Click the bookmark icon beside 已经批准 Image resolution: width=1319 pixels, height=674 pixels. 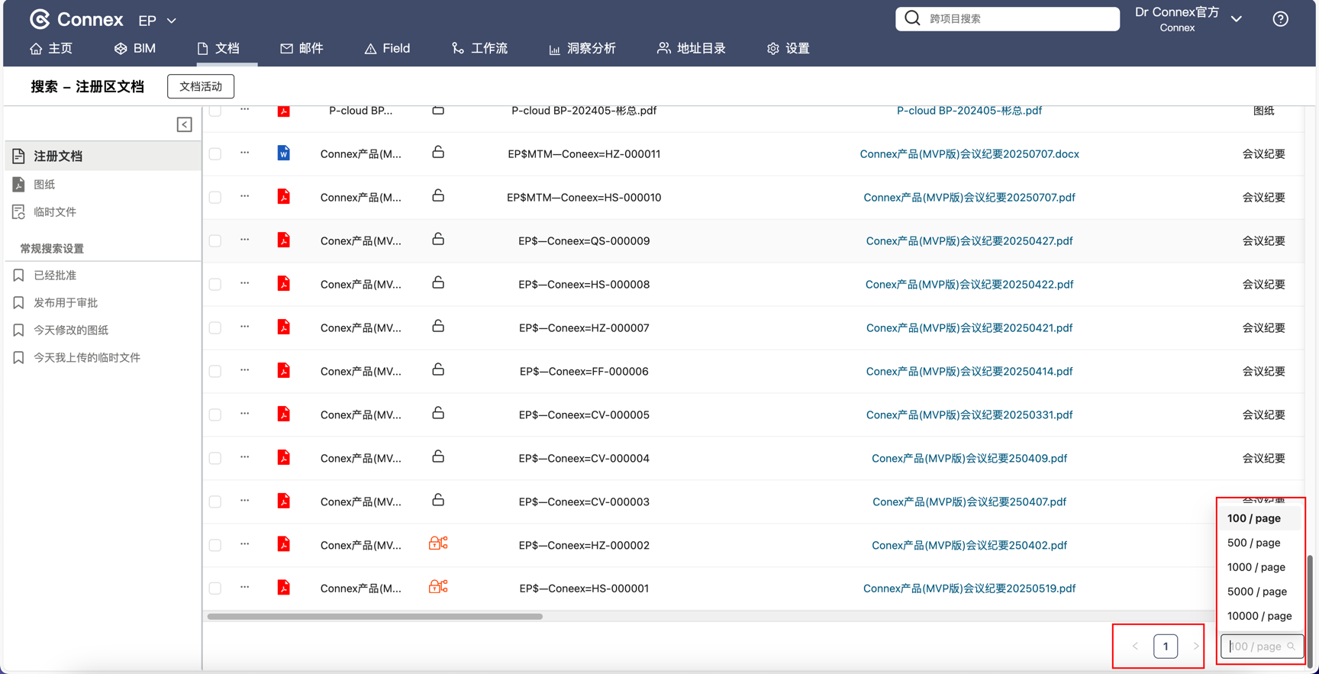[19, 276]
